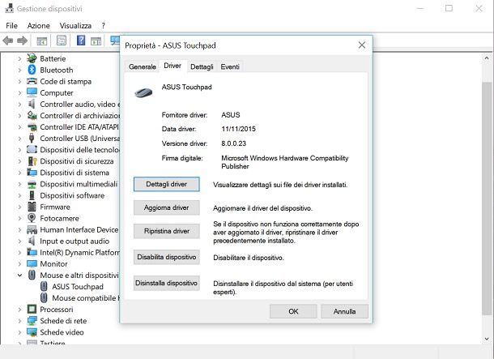The width and height of the screenshot is (494, 359).
Task: Click the show console tree toolbar icon
Action: tap(41, 41)
